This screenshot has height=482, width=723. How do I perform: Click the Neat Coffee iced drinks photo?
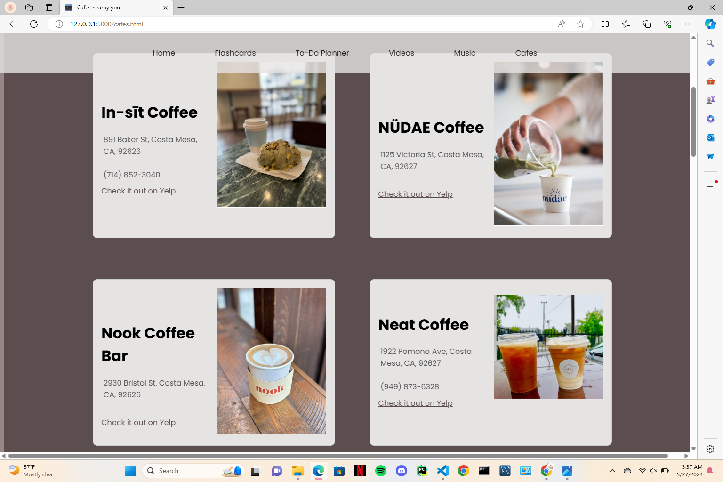(548, 346)
